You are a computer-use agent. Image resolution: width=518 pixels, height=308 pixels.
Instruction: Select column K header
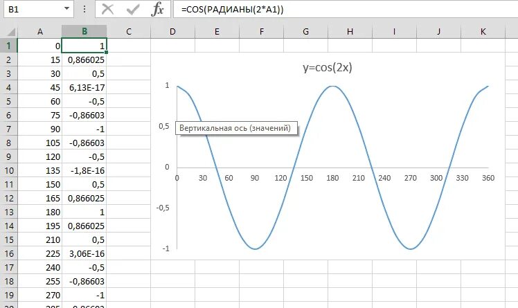click(x=483, y=32)
